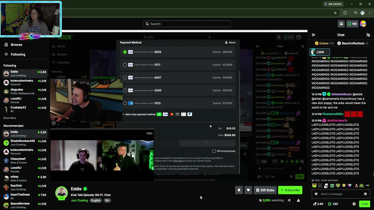Open the chat users icon beside the Chat title

click(368, 35)
